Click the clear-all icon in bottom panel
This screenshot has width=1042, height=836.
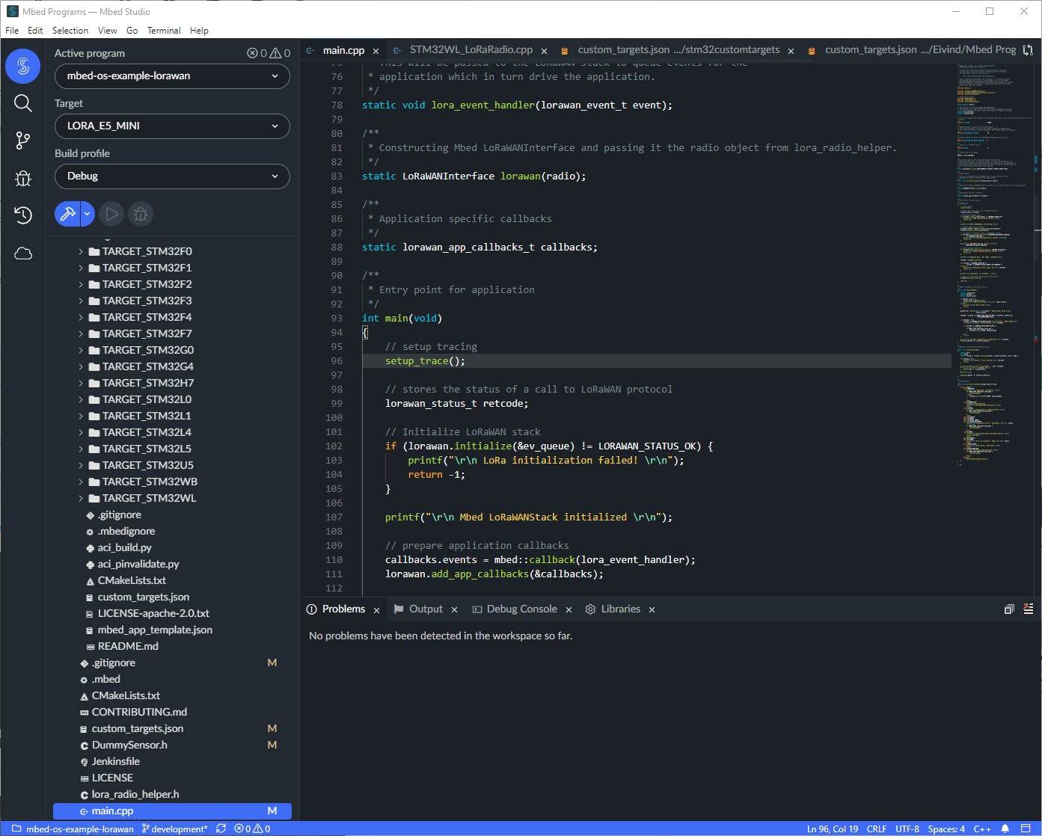coord(1028,609)
